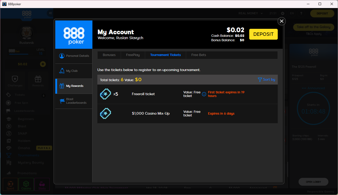The height and width of the screenshot is (195, 338).
Task: Click the 888poker logo in the dialog
Action: point(74,35)
